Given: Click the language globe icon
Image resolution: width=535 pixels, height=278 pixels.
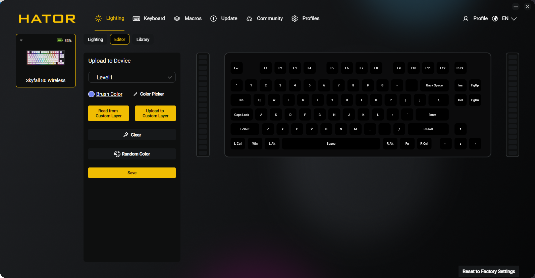Looking at the screenshot, I should pos(495,19).
